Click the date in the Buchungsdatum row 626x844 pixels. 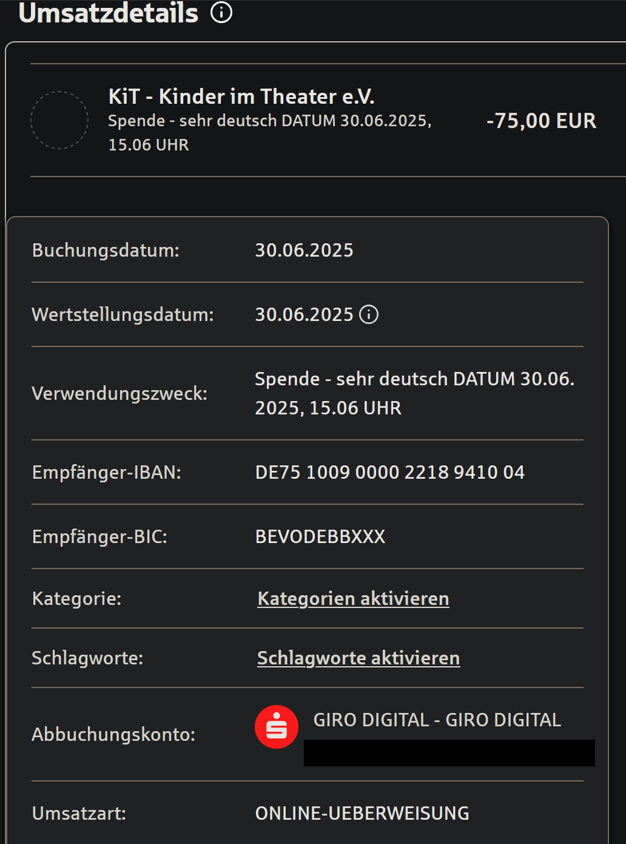[x=304, y=250]
